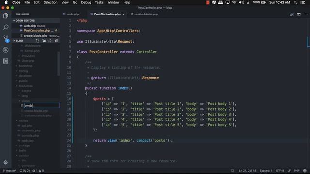Open the Tasks menu
Image resolution: width=310 pixels, height=174 pixels.
tap(99, 2)
